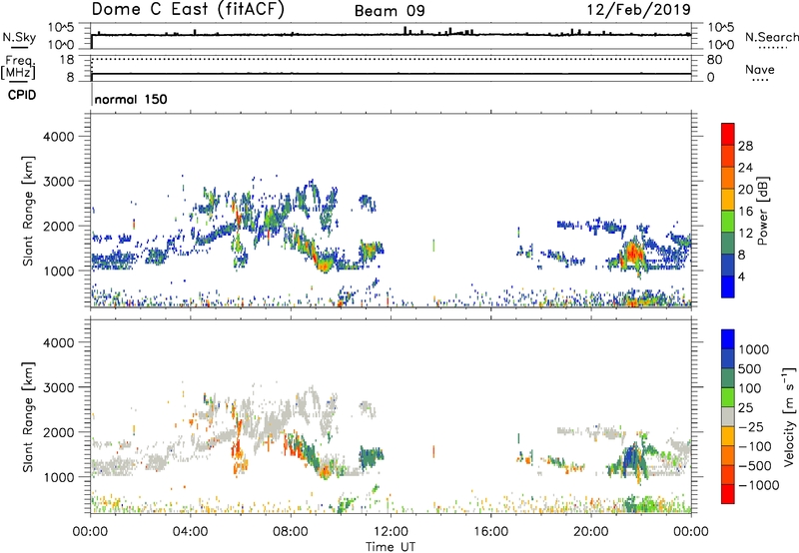Viewport: 799px width, 553px height.
Task: Click the 'Time UT' axis label
Action: (391, 547)
